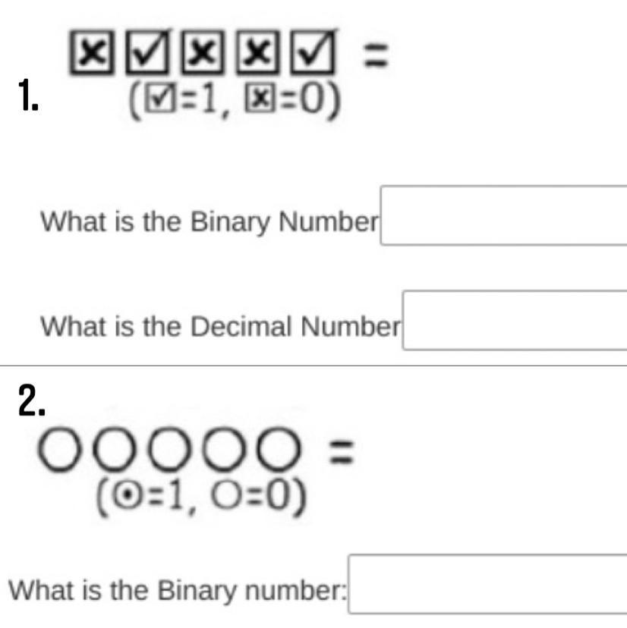Toggle the second checkbox with a checkmark
Image resolution: width=627 pixels, height=628 pixels.
pos(147,52)
